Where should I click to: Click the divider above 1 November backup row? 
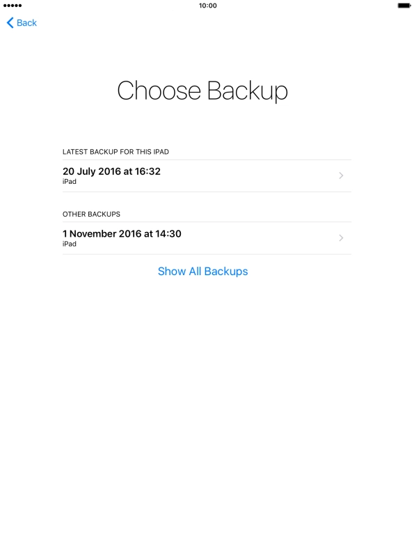207,222
